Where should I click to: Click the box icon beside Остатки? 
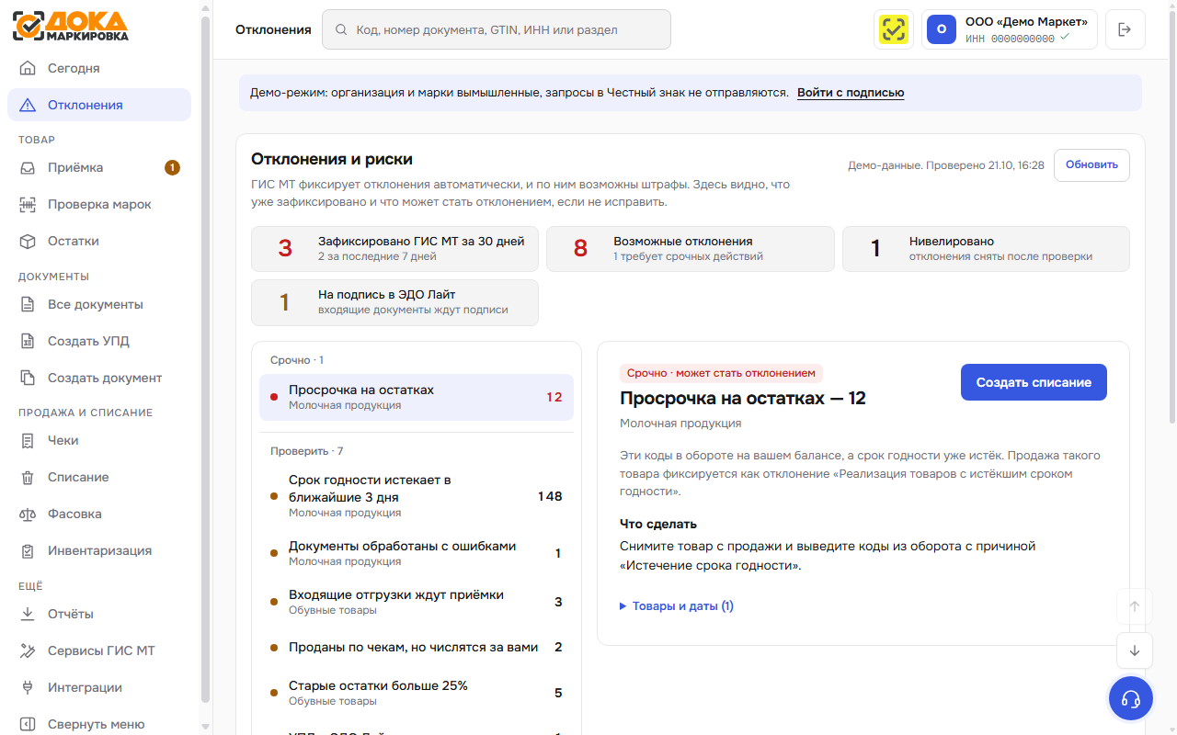click(28, 241)
